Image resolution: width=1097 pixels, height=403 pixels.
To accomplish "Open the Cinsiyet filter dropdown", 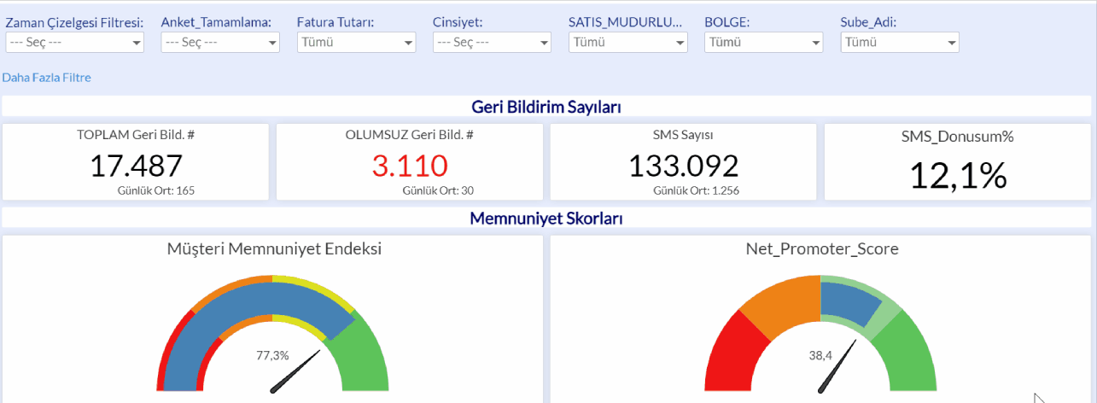I will (x=493, y=42).
